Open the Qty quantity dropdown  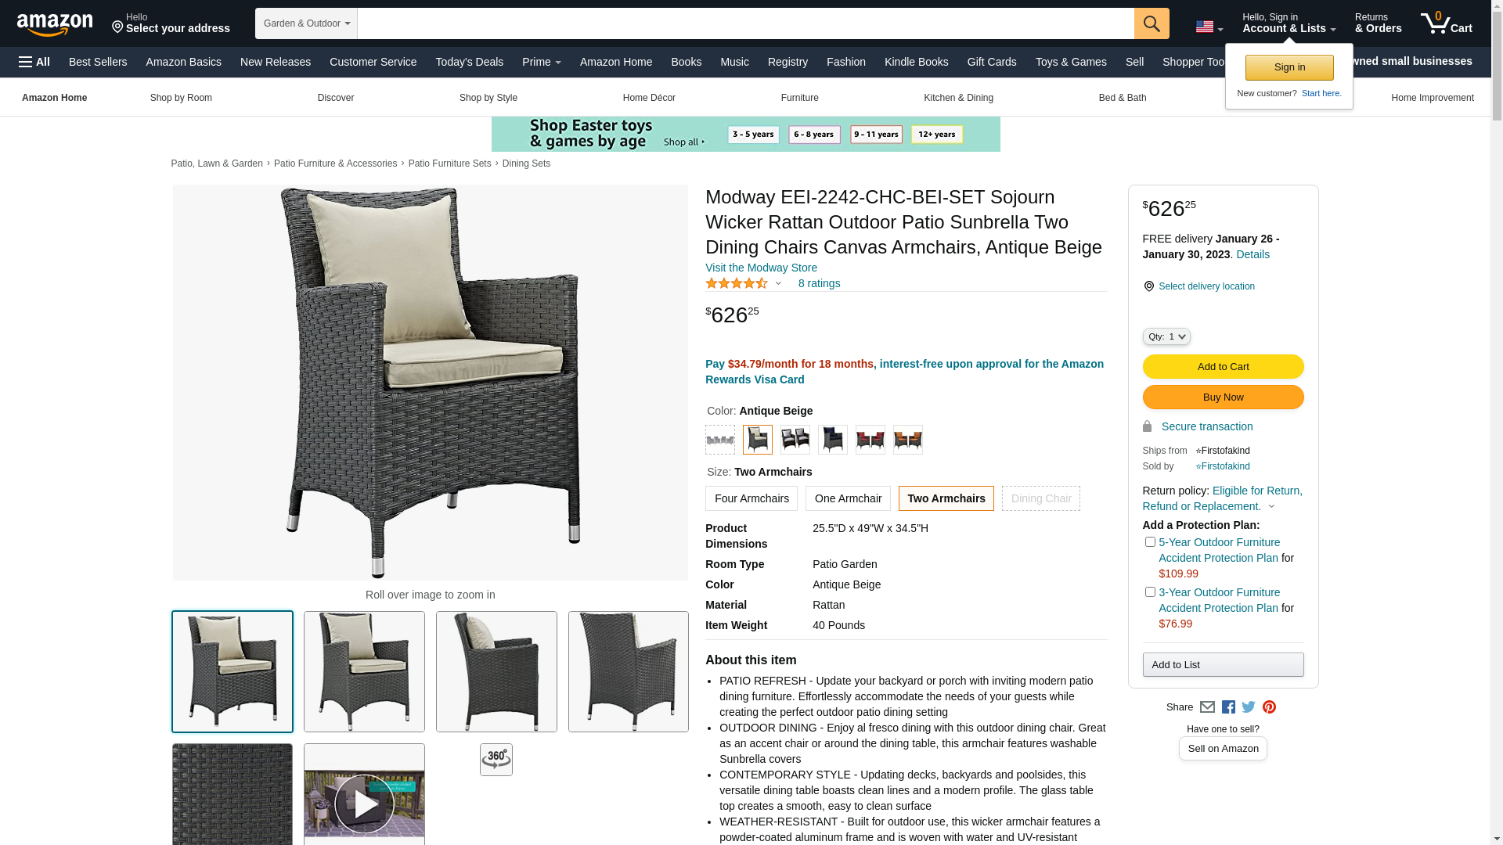coord(1166,336)
